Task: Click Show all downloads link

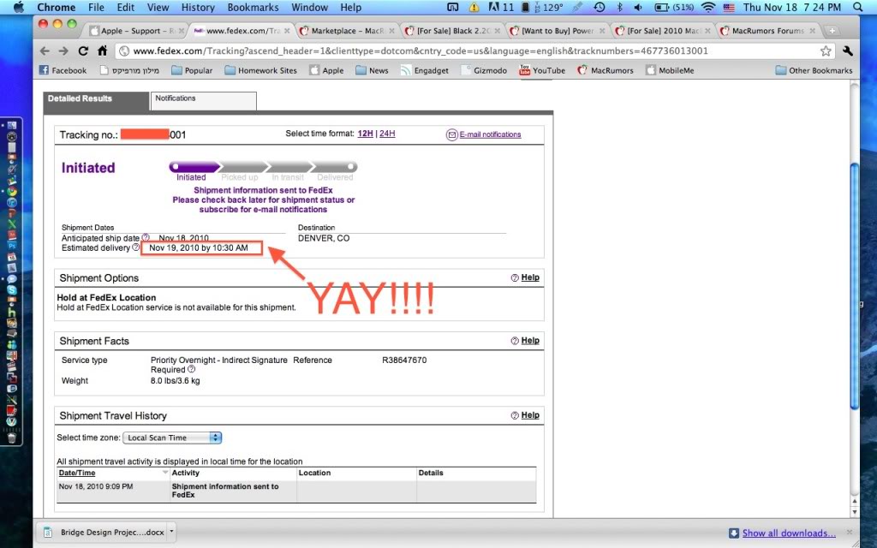Action: coord(789,533)
